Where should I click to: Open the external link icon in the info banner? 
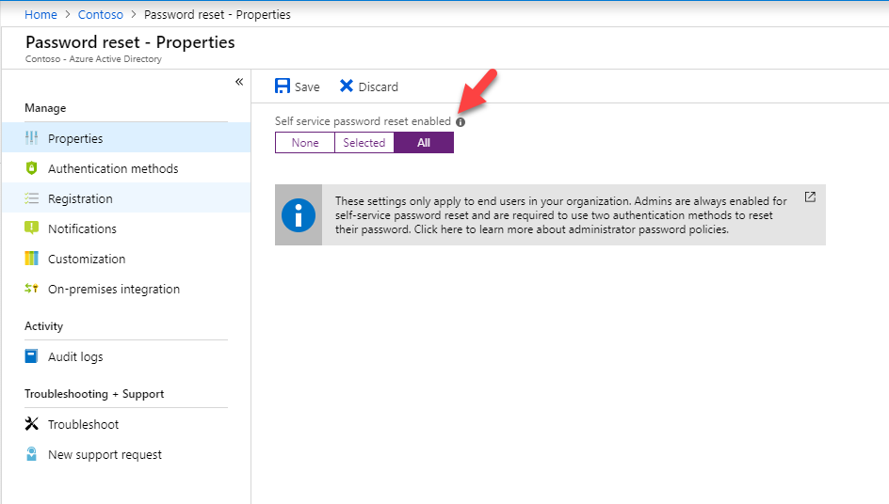click(810, 197)
